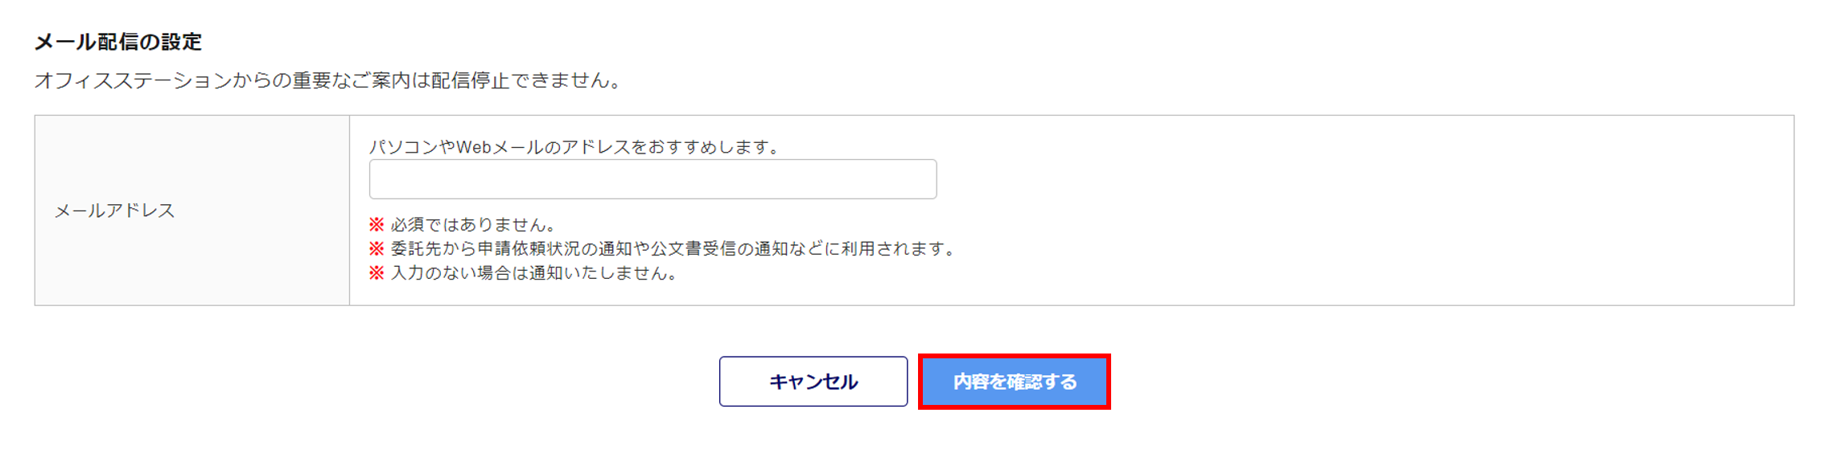Click the ※ mark before 入力のない場合
This screenshot has width=1828, height=470.
[x=377, y=273]
